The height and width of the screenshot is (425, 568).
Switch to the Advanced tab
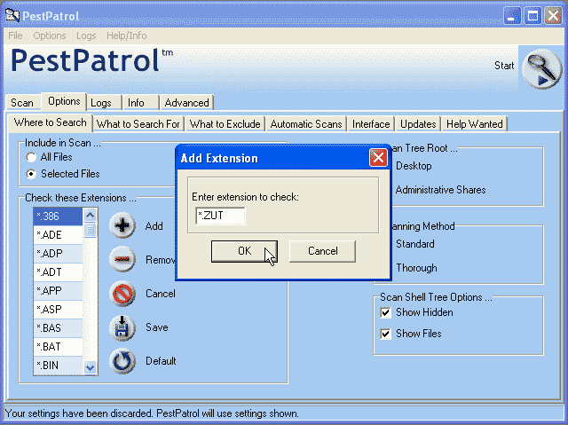click(187, 103)
